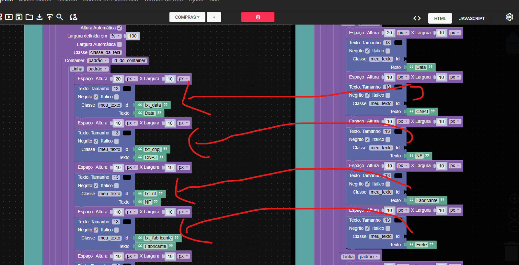Click 'Texto. Tamanho' label in right Frete block
The width and height of the screenshot is (519, 265).
[x=365, y=220]
